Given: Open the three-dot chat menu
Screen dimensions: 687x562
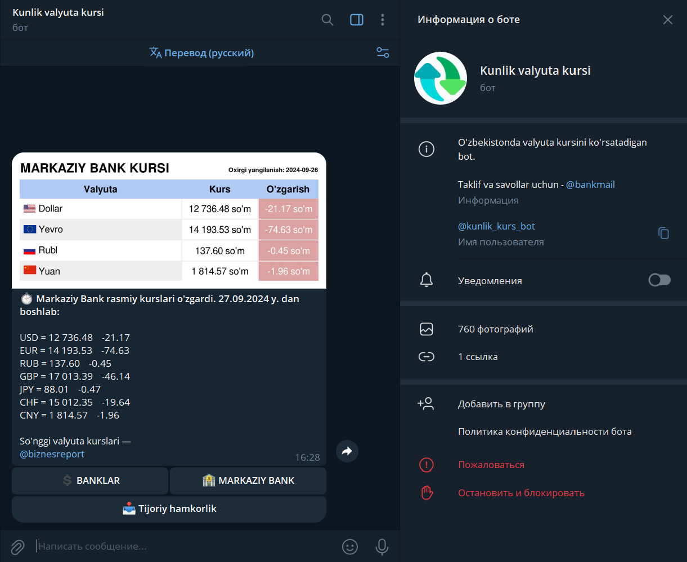Looking at the screenshot, I should tap(383, 20).
